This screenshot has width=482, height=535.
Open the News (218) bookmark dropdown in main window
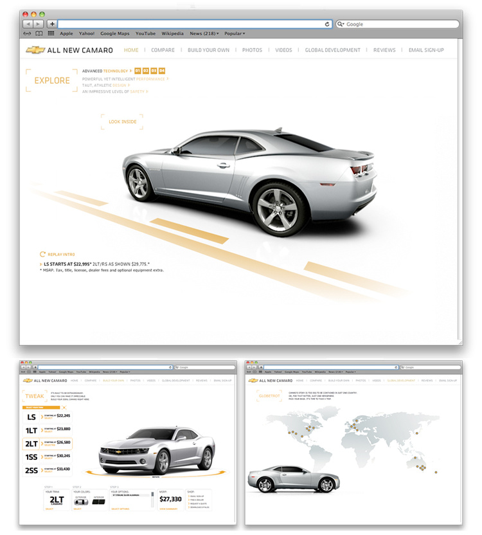pyautogui.click(x=204, y=33)
